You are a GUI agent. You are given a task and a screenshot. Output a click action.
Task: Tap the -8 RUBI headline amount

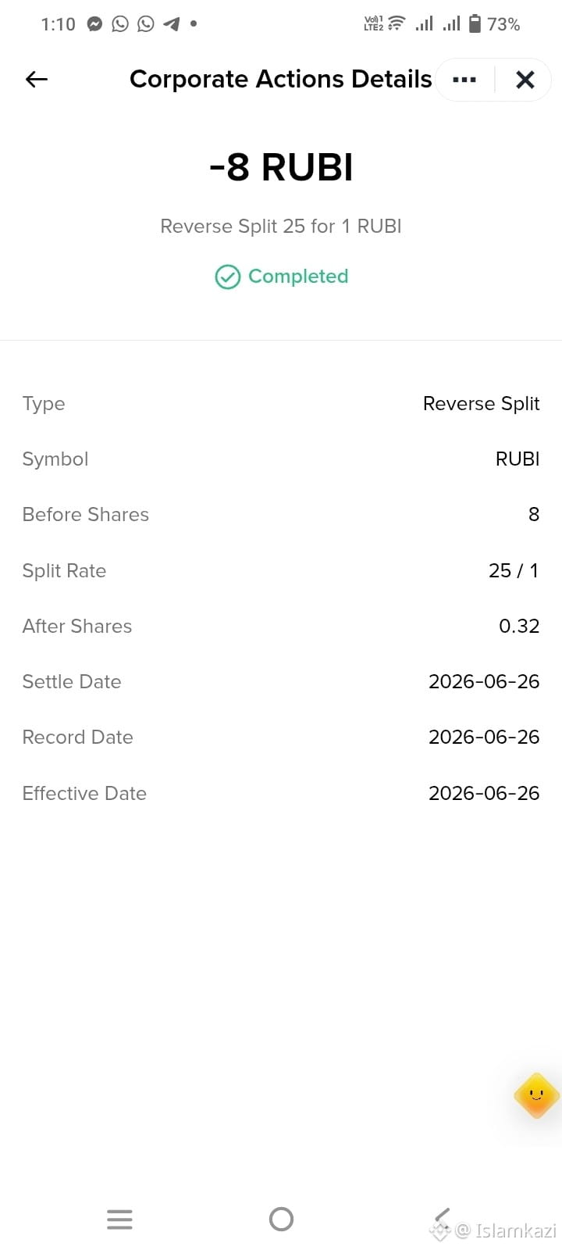pos(281,167)
